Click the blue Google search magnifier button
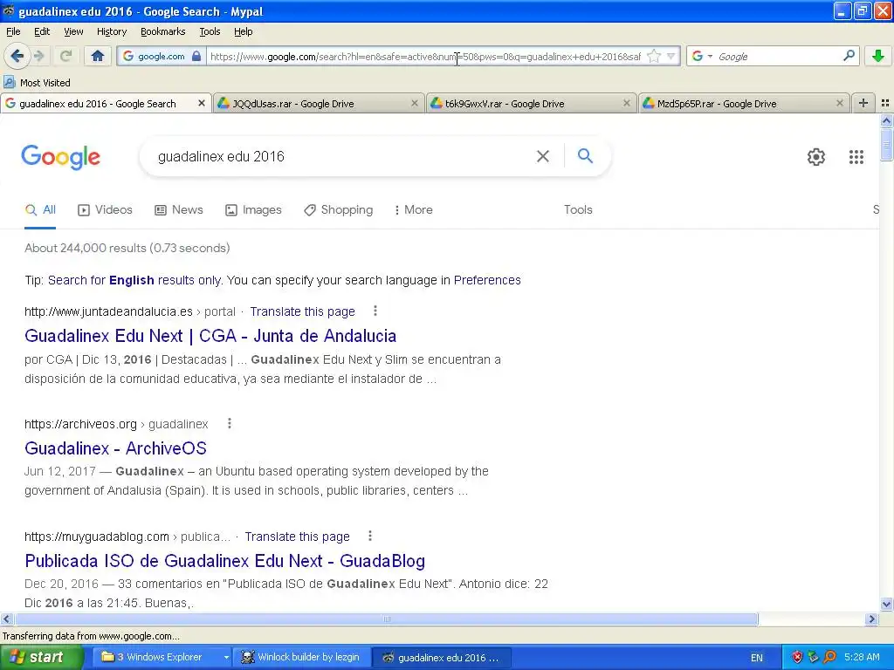 coord(585,155)
